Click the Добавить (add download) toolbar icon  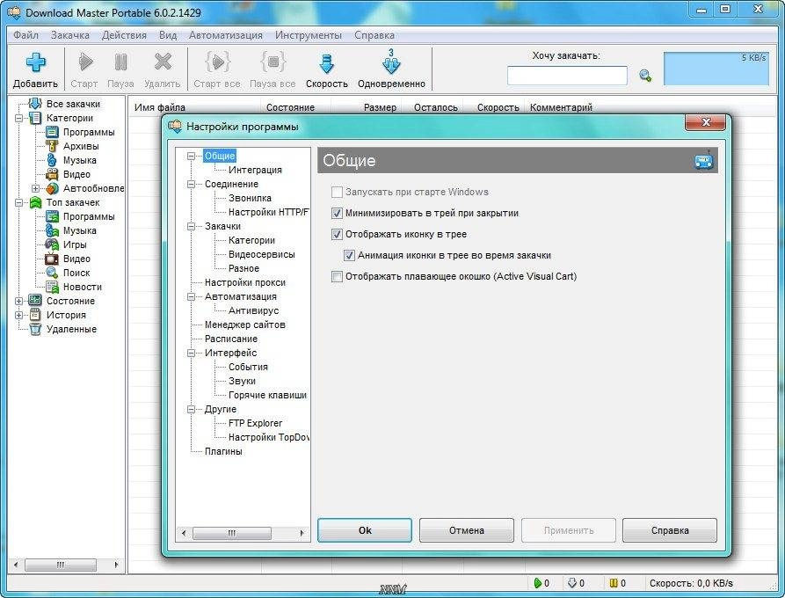tap(35, 62)
